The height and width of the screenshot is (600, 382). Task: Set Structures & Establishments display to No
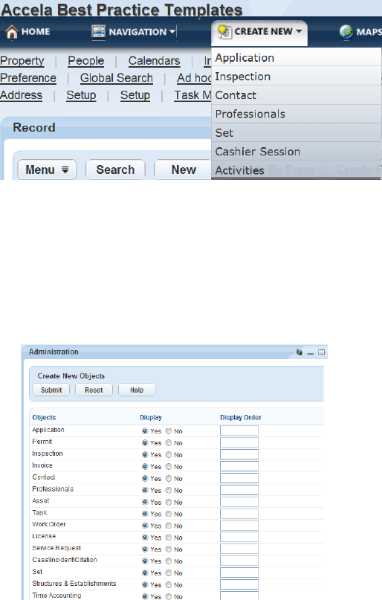[168, 585]
